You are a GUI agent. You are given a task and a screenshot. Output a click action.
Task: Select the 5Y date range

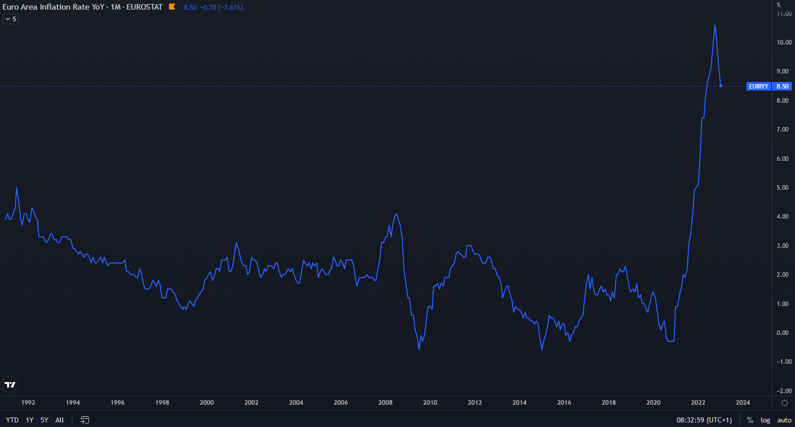[45, 420]
